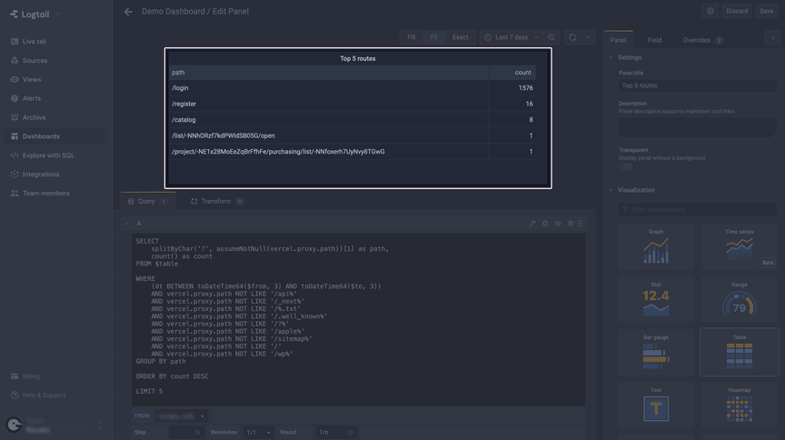Image resolution: width=785 pixels, height=440 pixels.
Task: Click the /login table row
Action: coord(353,88)
